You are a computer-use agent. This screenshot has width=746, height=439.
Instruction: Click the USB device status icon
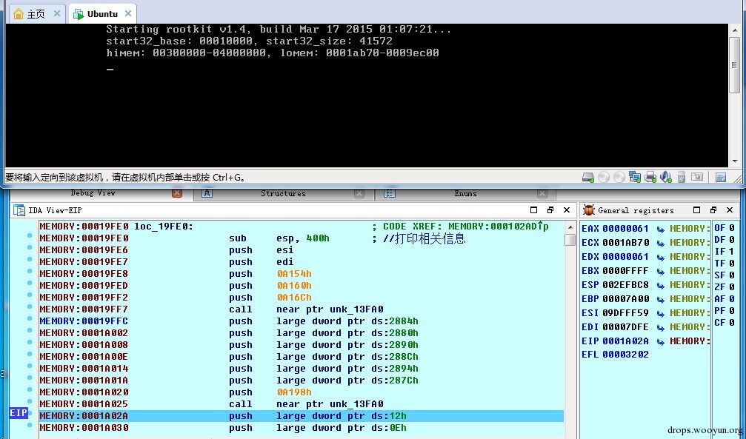pyautogui.click(x=682, y=178)
